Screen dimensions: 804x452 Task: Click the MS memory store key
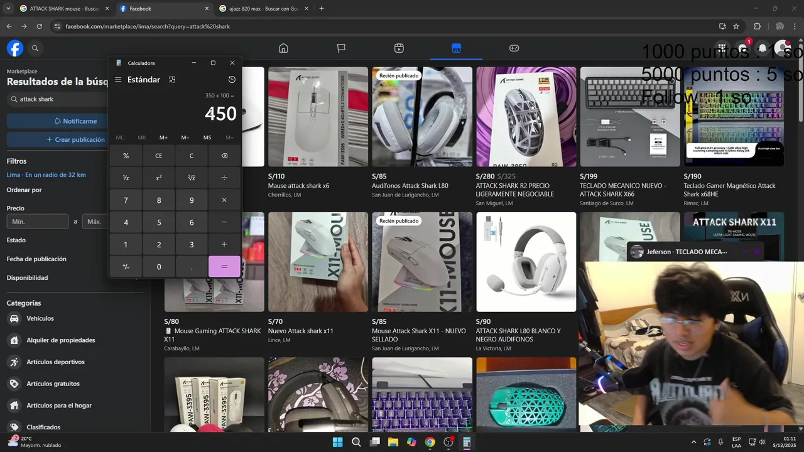click(207, 137)
